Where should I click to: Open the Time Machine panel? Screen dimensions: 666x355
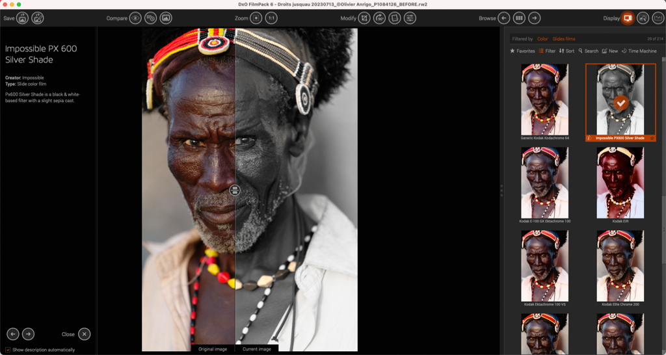coord(639,51)
